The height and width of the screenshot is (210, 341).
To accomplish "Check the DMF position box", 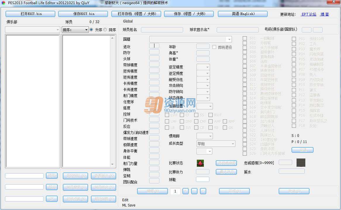I will (x=182, y=121).
